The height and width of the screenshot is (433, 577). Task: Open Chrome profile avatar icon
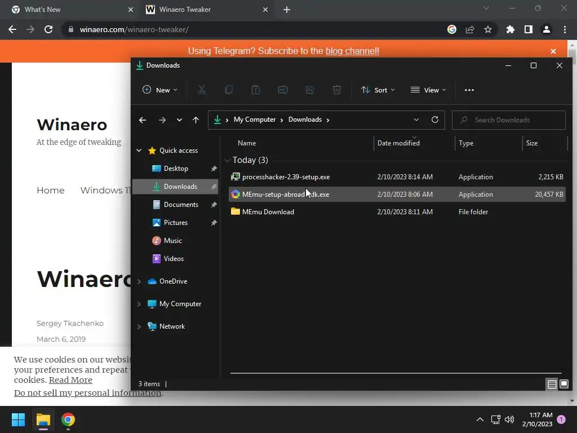[547, 29]
